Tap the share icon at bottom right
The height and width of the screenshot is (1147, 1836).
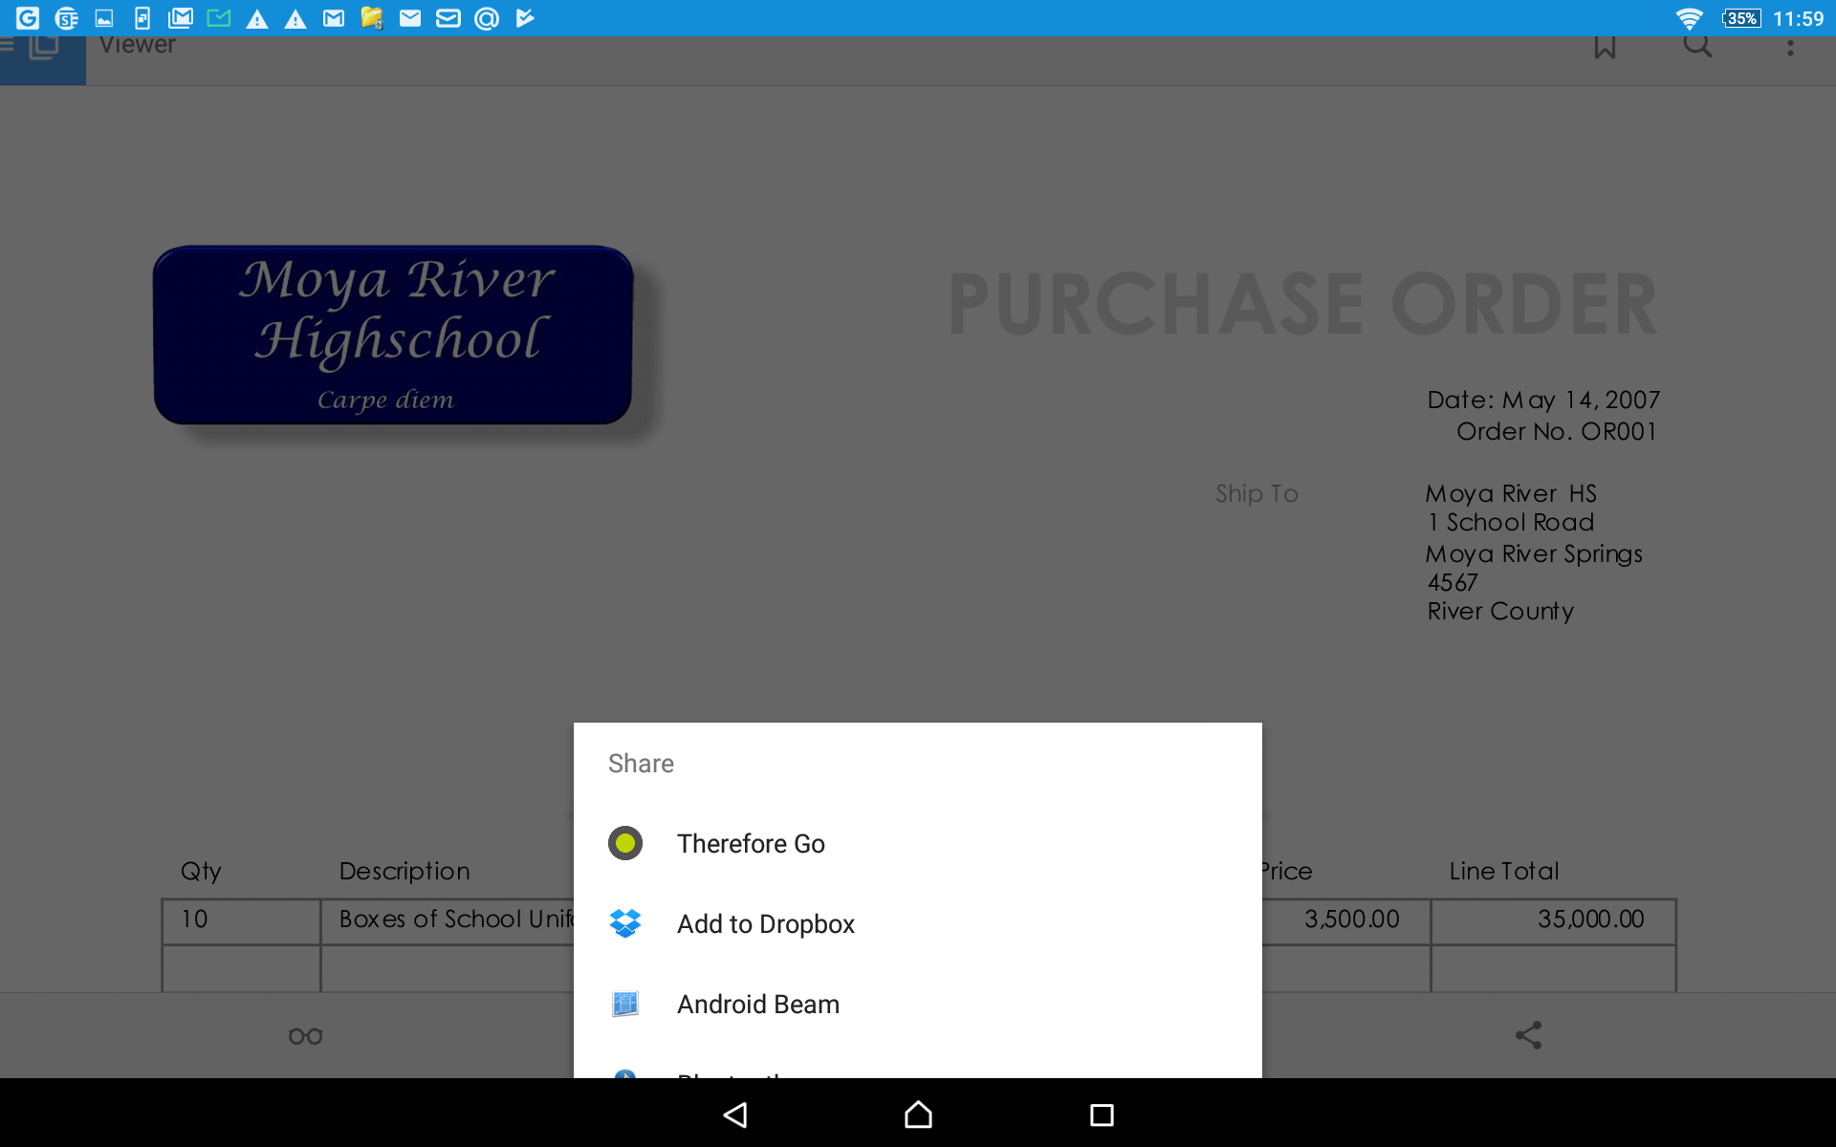point(1529,1033)
